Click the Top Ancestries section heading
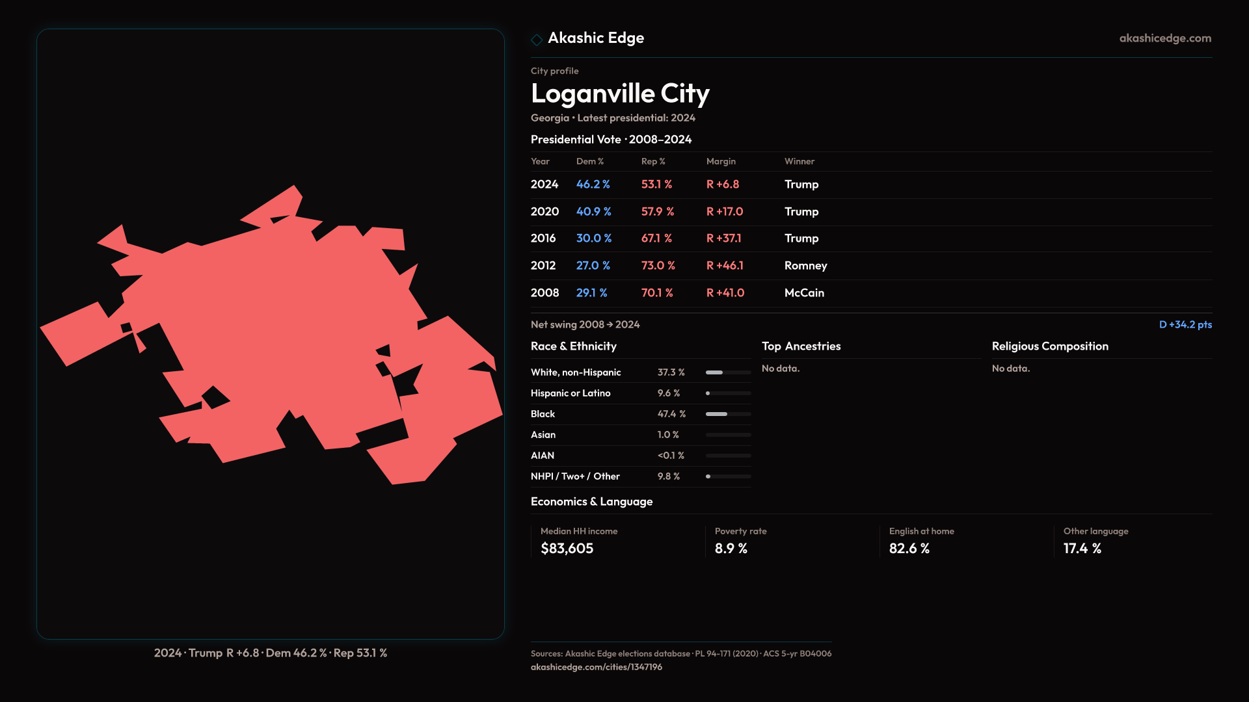The height and width of the screenshot is (702, 1249). coord(801,346)
